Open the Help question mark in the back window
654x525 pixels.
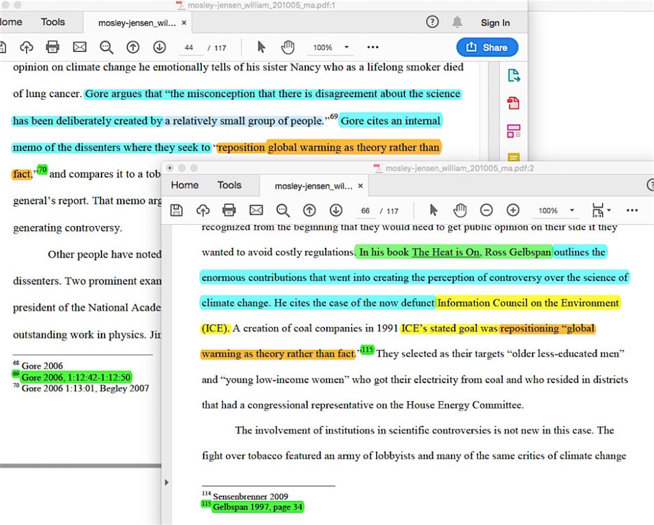pos(432,22)
